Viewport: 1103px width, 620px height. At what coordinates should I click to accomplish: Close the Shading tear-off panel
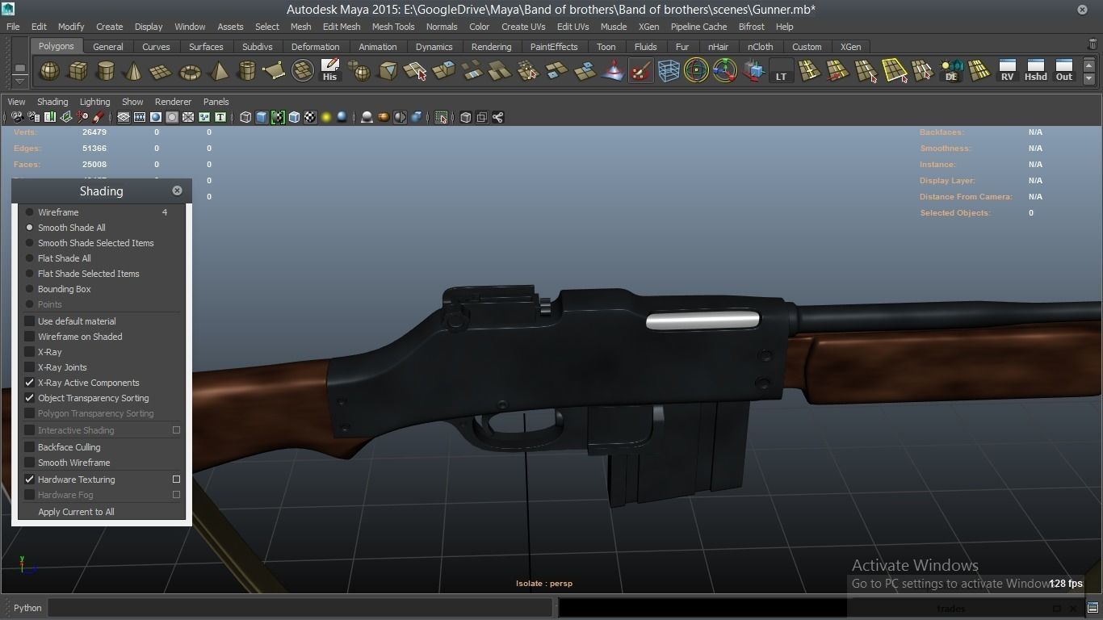click(x=177, y=191)
